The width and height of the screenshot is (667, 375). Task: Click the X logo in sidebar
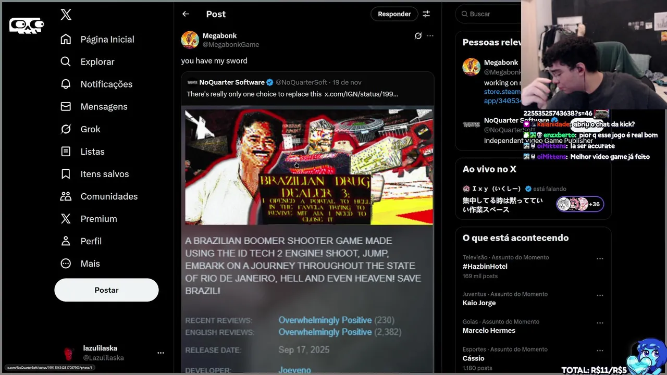point(66,15)
